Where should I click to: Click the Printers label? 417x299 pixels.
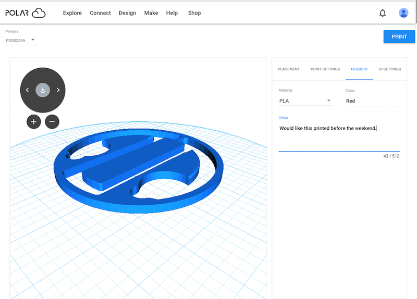coord(12,31)
